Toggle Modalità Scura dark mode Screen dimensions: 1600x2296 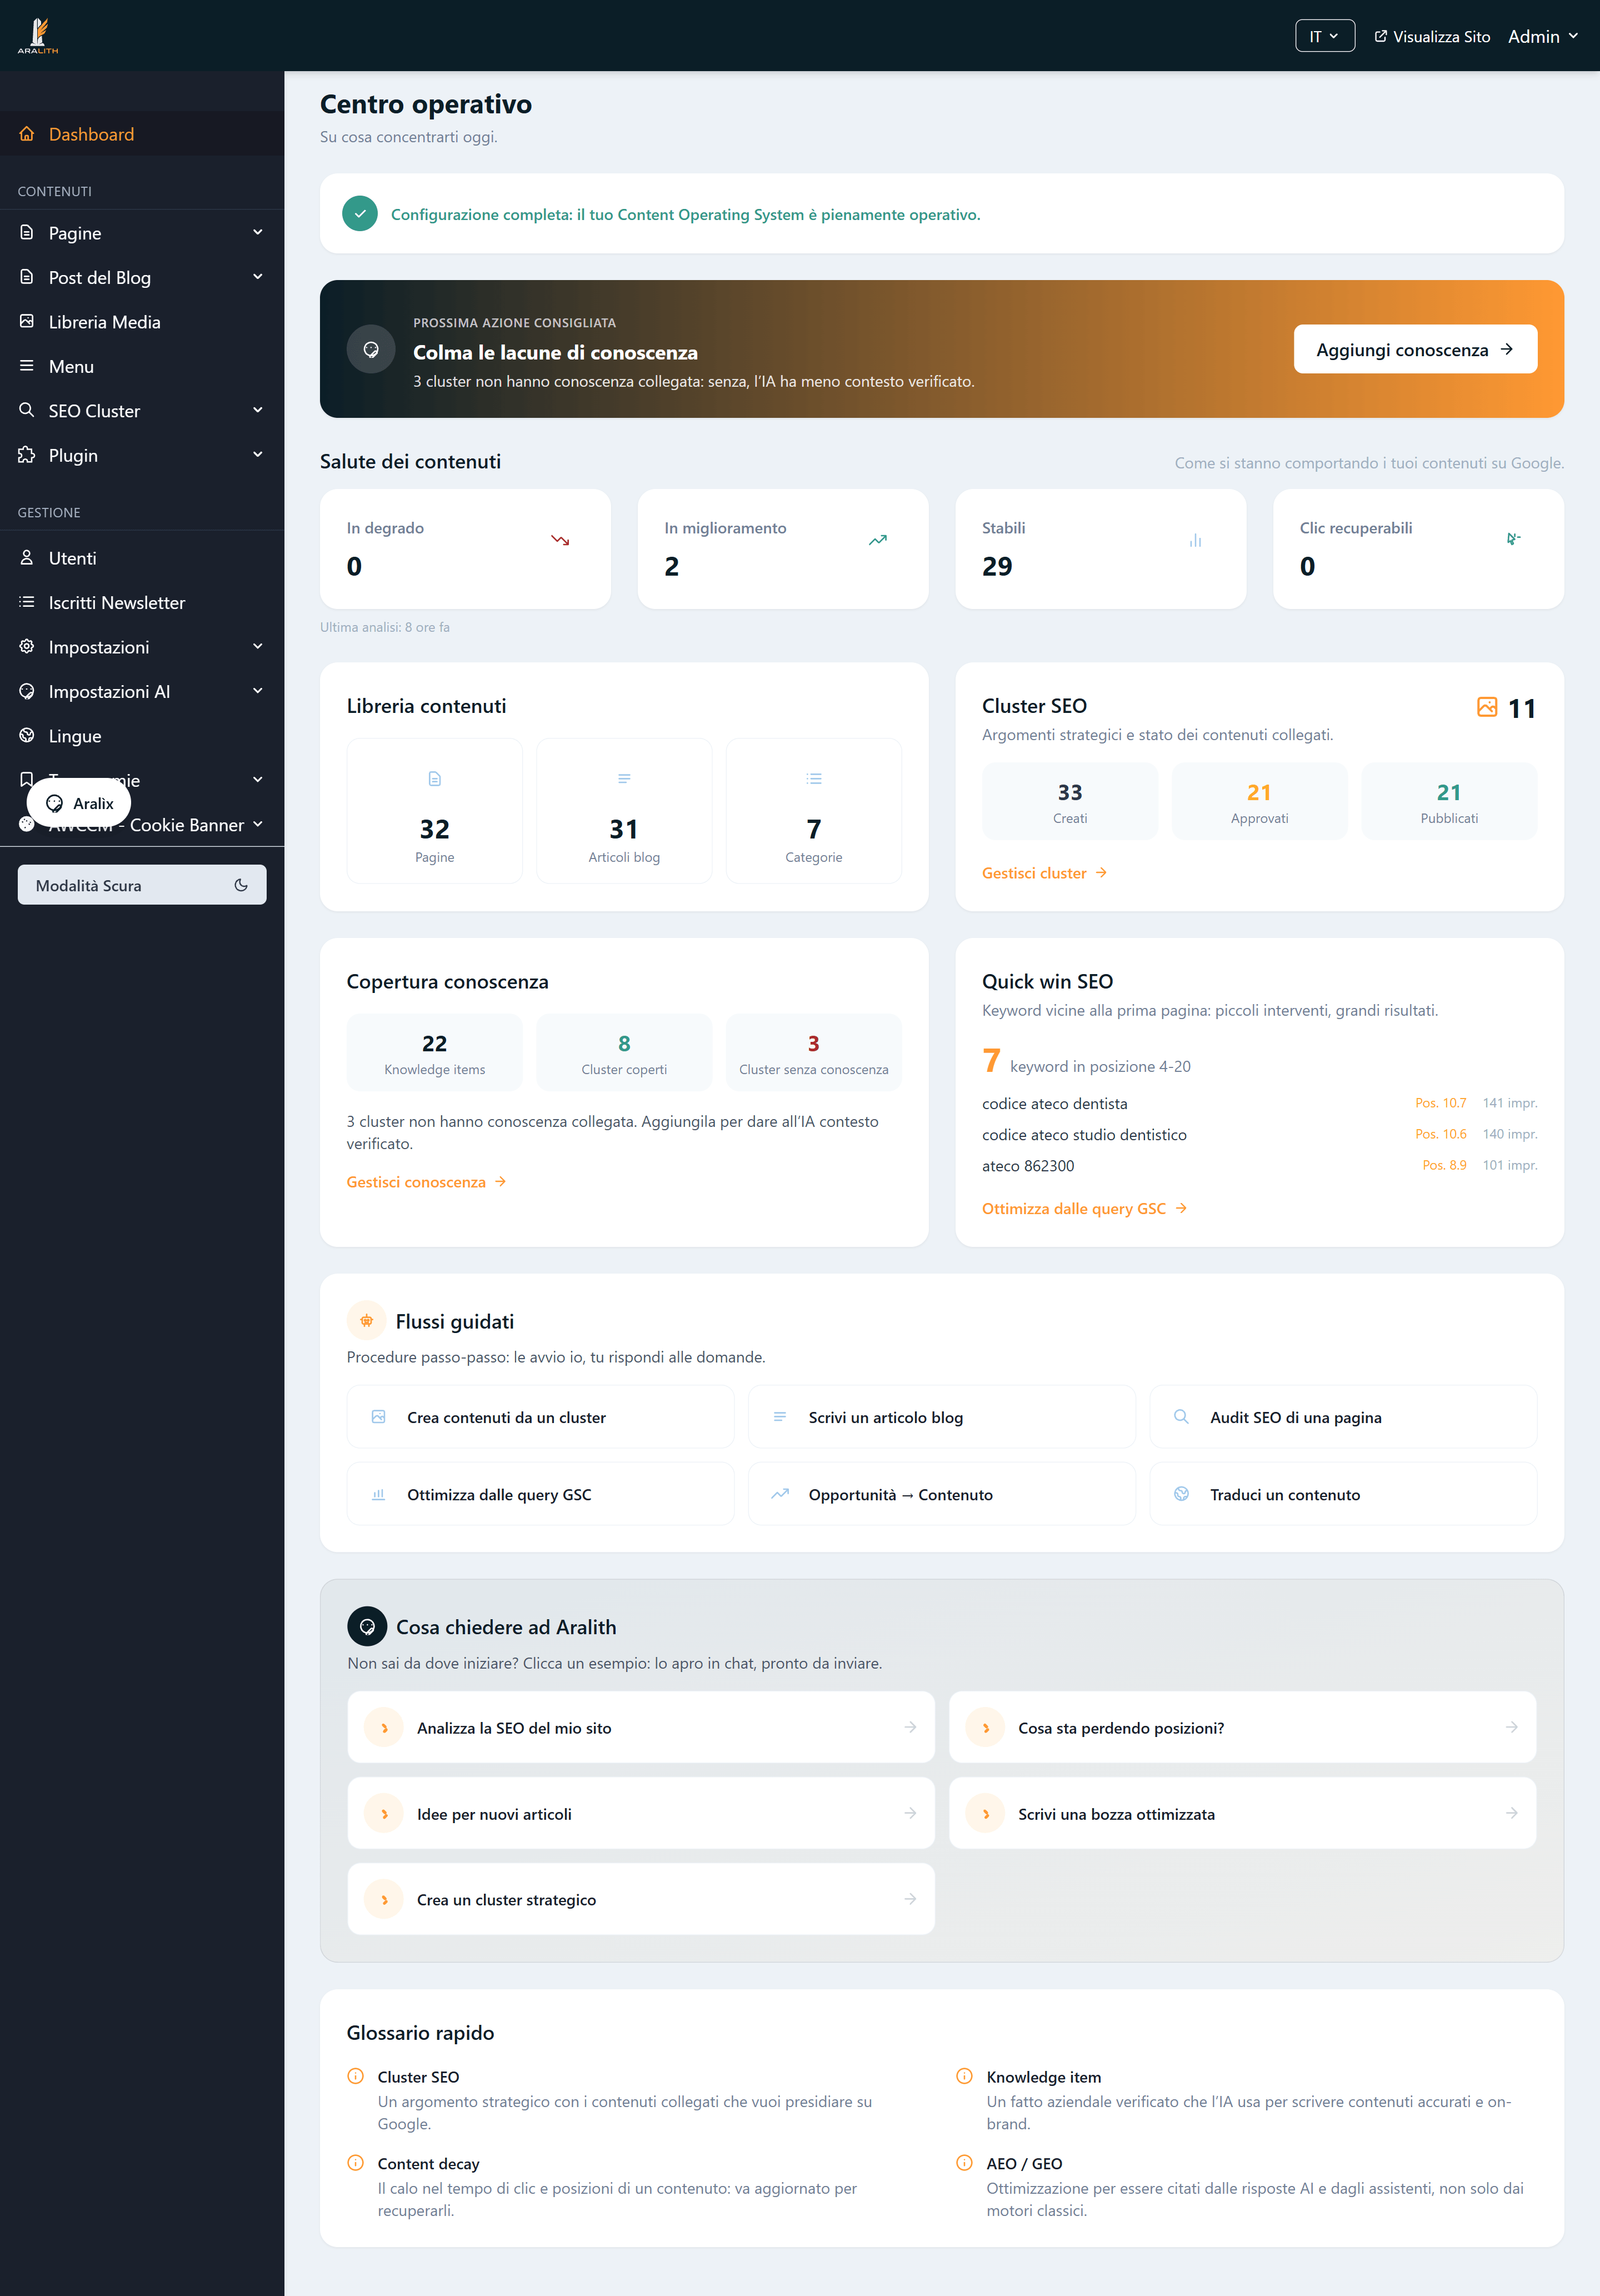(142, 885)
